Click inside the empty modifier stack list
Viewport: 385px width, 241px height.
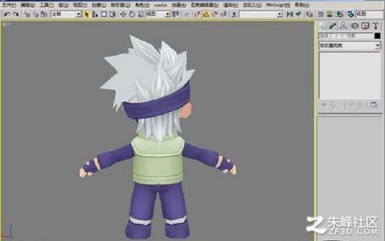350,75
